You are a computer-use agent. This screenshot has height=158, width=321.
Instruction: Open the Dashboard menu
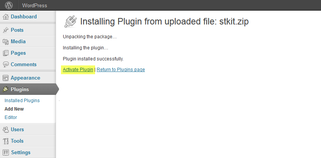[24, 17]
